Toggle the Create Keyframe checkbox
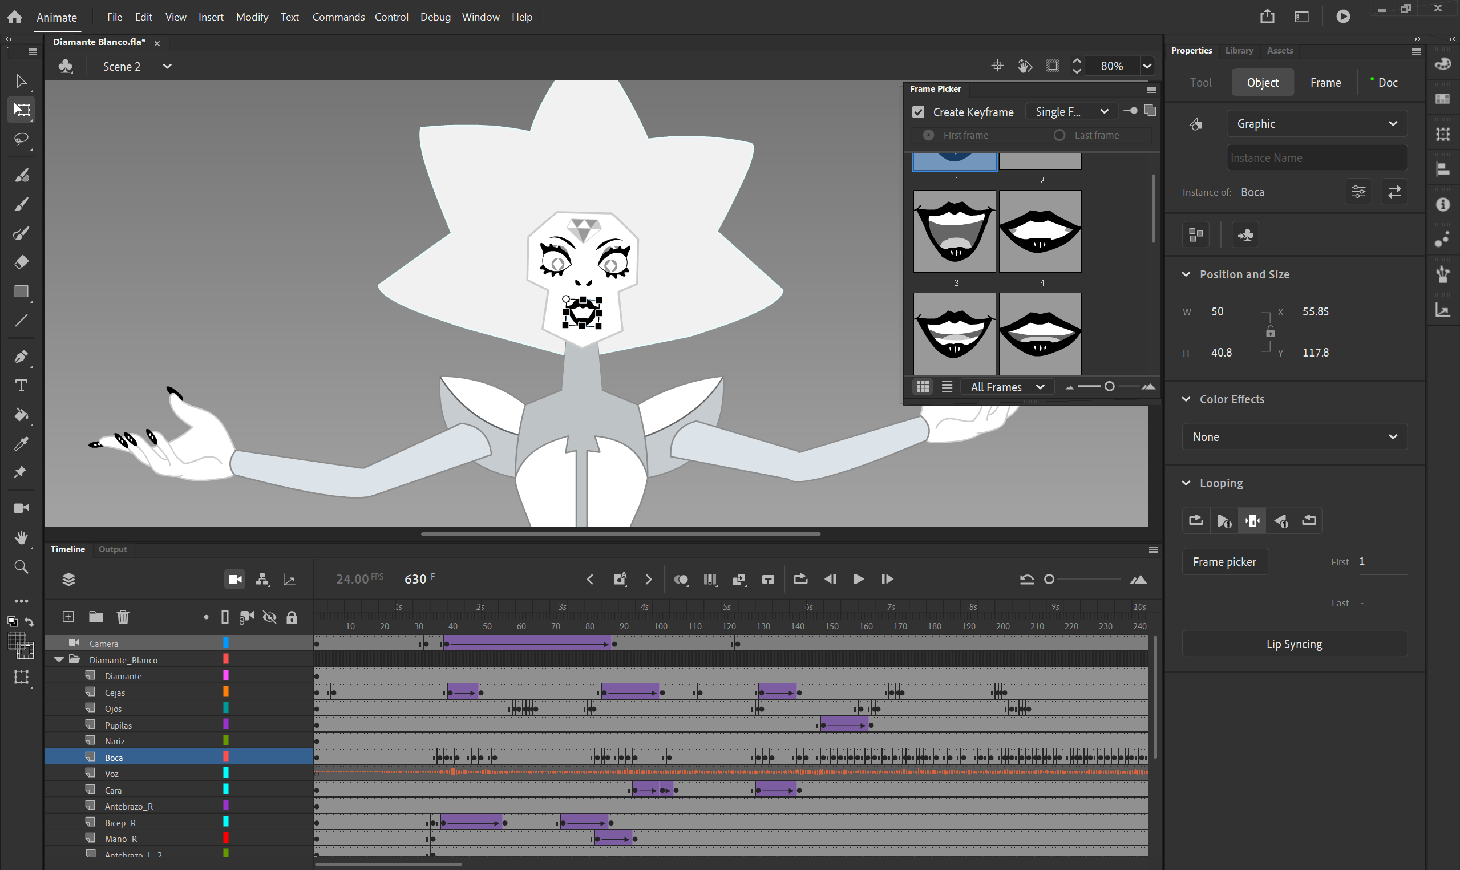Viewport: 1460px width, 870px height. pos(918,112)
